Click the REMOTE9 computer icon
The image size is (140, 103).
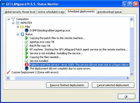click(x=17, y=23)
